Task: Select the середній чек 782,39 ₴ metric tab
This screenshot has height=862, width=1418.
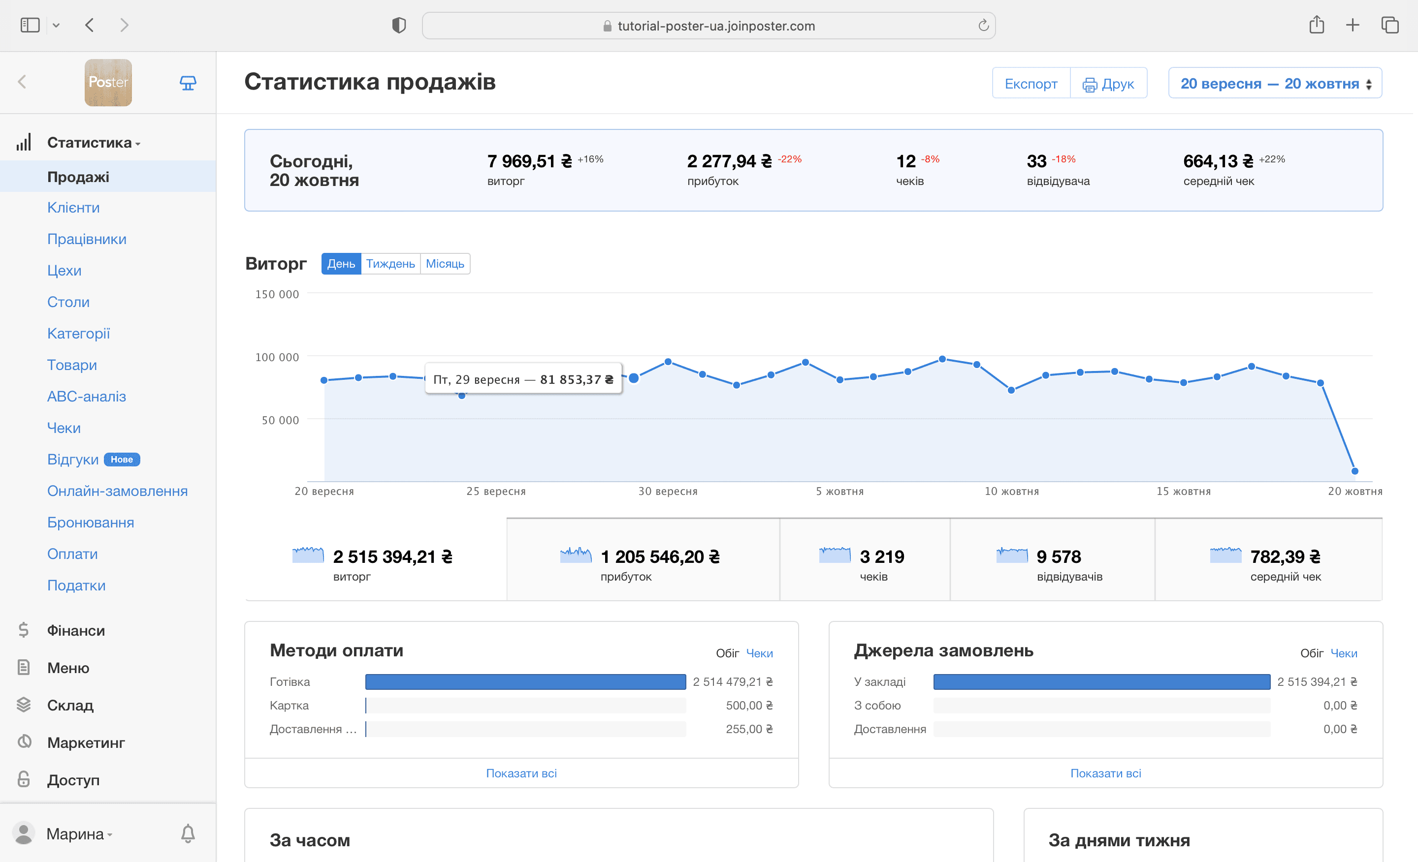Action: (x=1268, y=559)
